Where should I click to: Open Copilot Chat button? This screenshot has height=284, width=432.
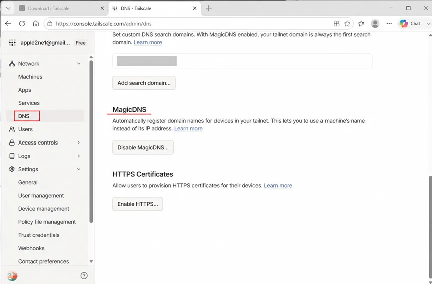pyautogui.click(x=410, y=24)
